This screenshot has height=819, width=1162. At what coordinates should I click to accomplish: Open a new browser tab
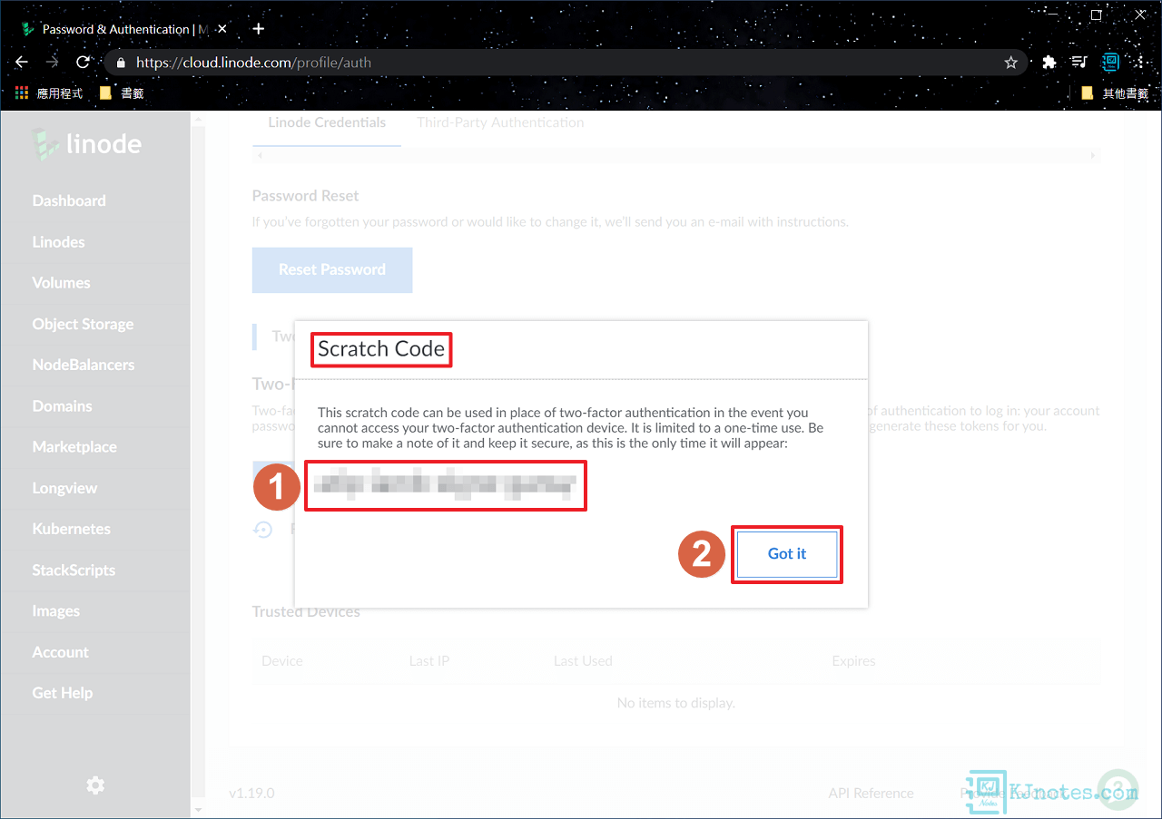coord(259,29)
